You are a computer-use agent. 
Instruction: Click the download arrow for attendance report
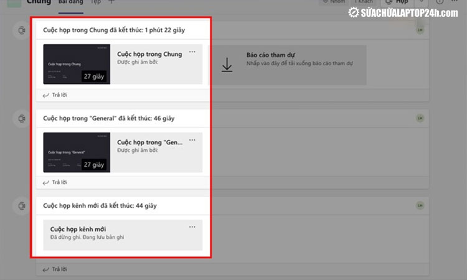pos(227,64)
